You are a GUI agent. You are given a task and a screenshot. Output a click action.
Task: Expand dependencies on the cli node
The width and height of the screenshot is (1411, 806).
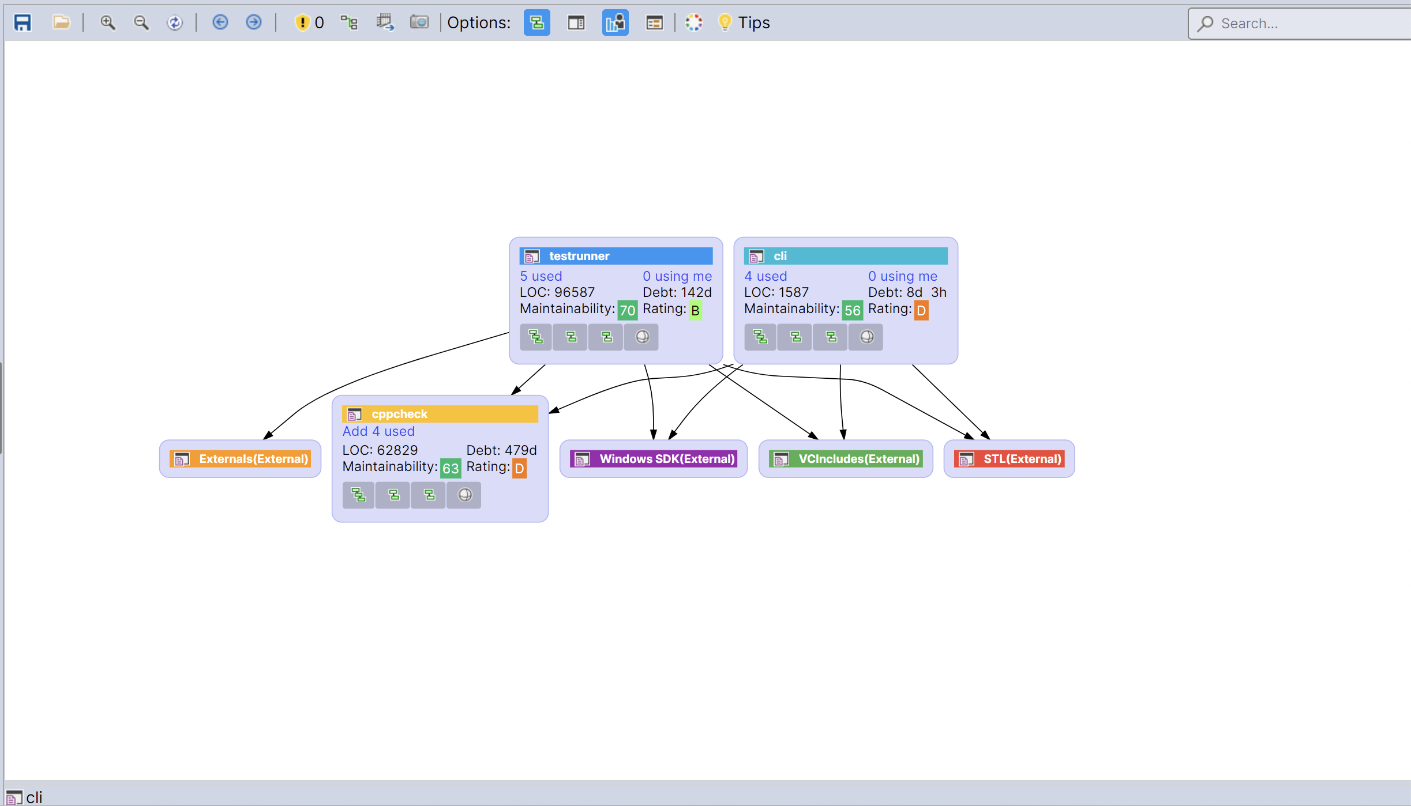(760, 337)
